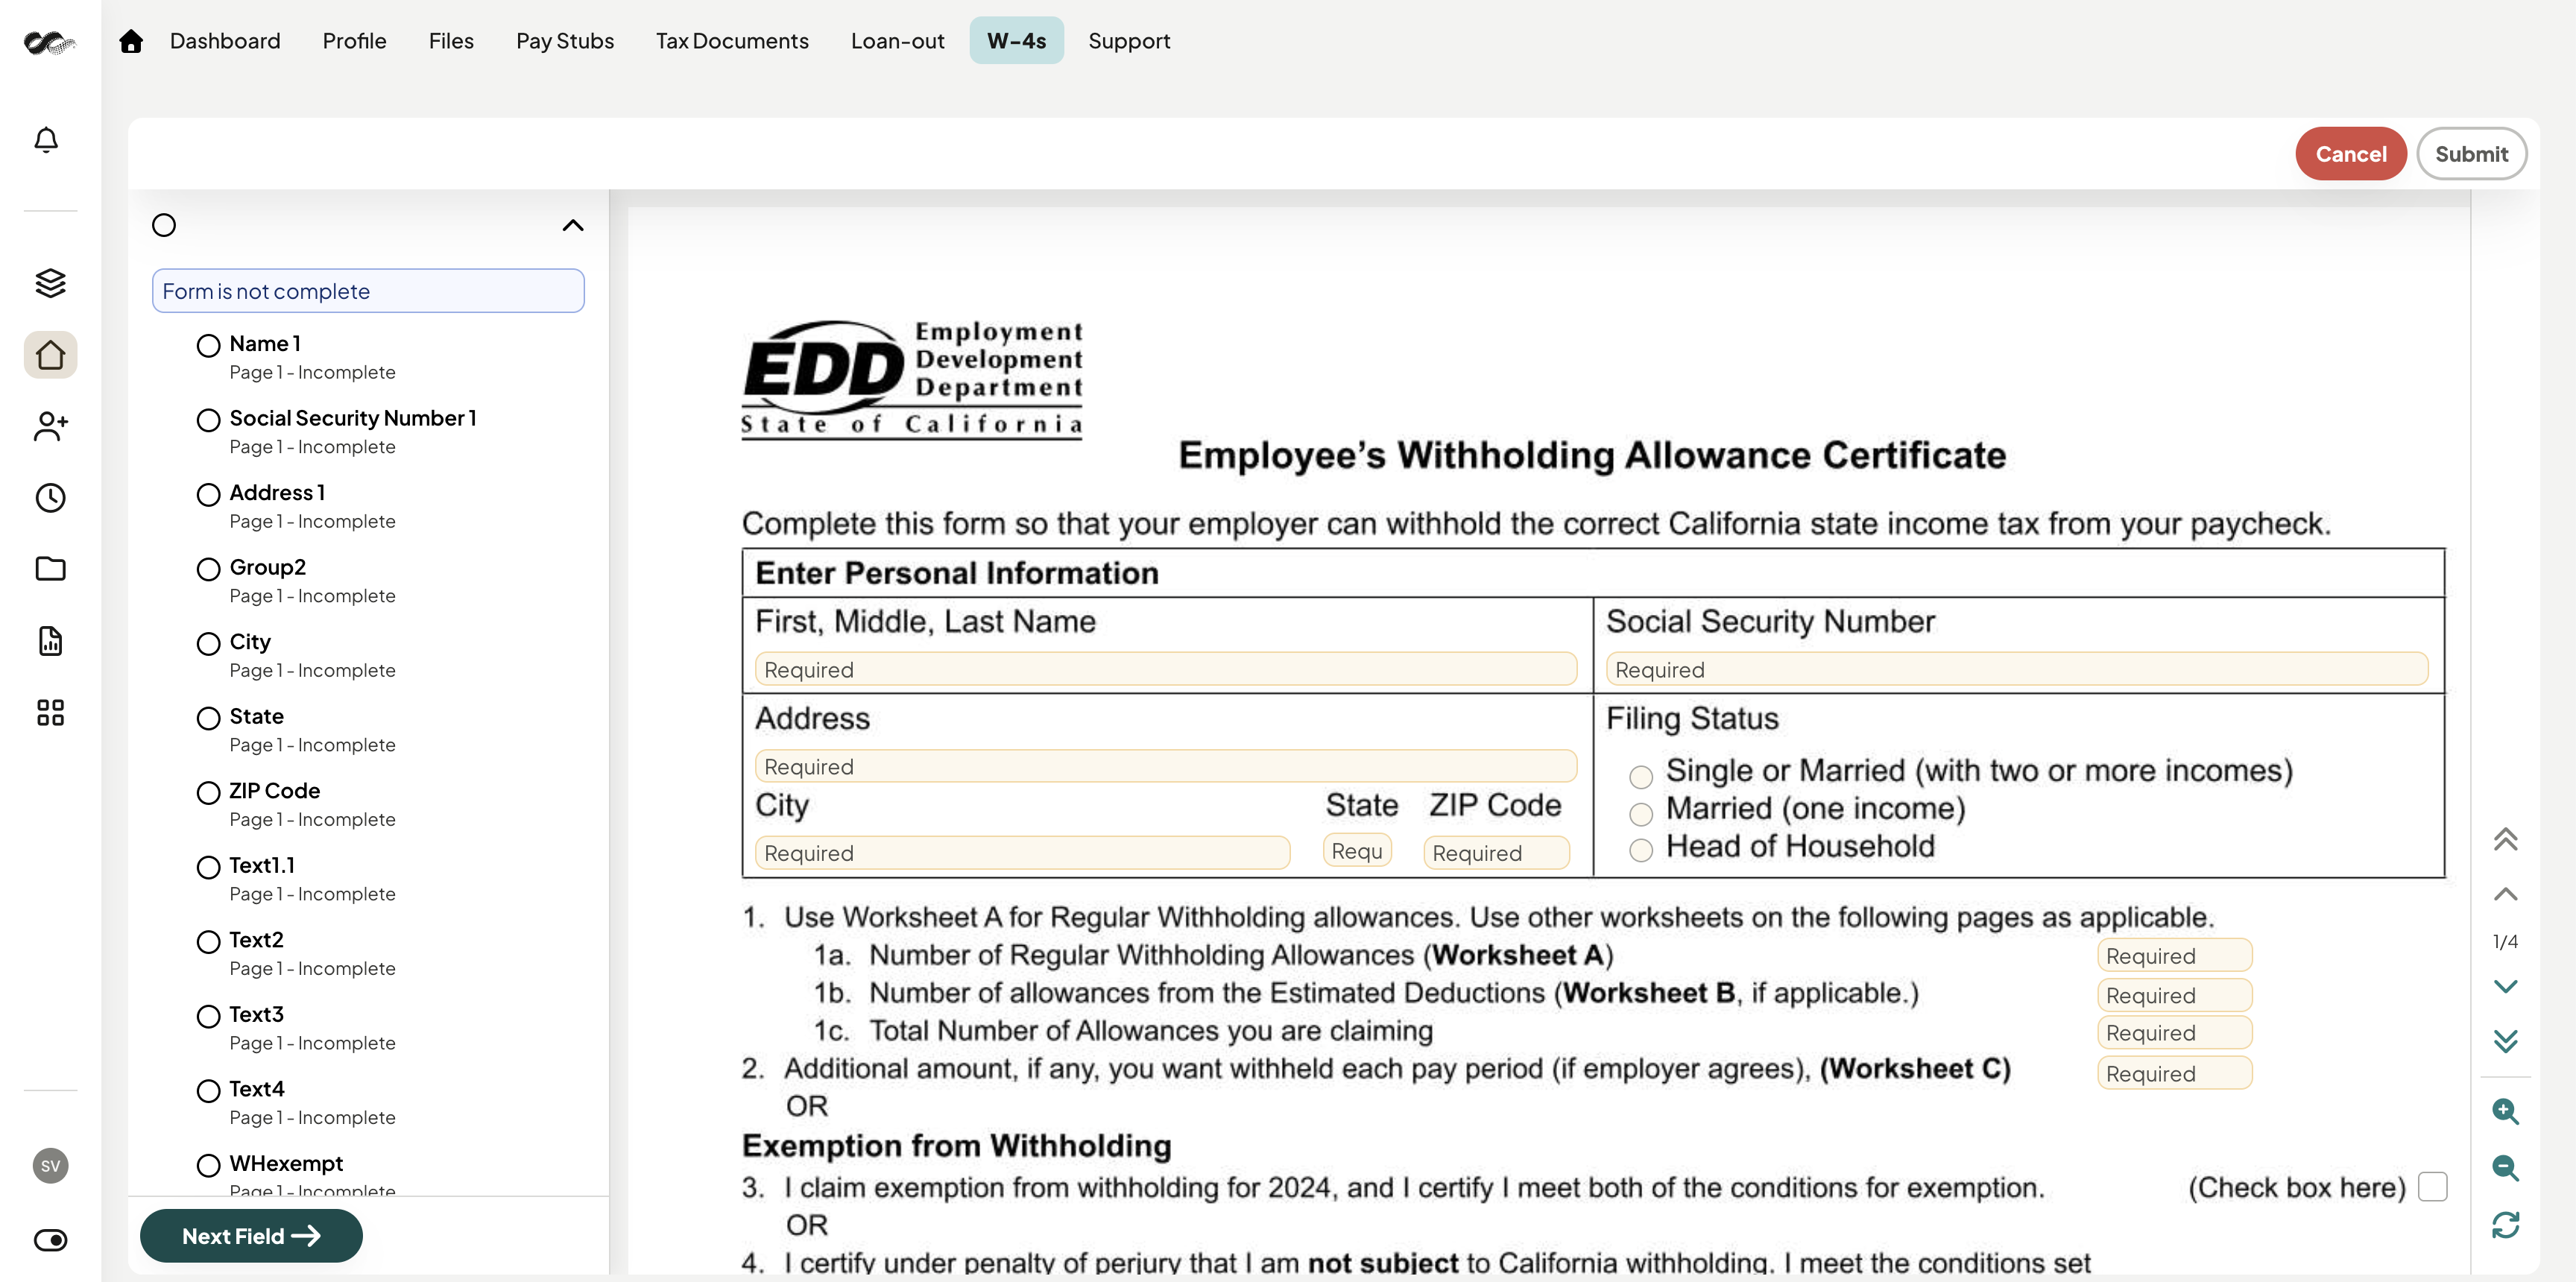Select Text4 in field list
The image size is (2576, 1282).
coord(297,1102)
